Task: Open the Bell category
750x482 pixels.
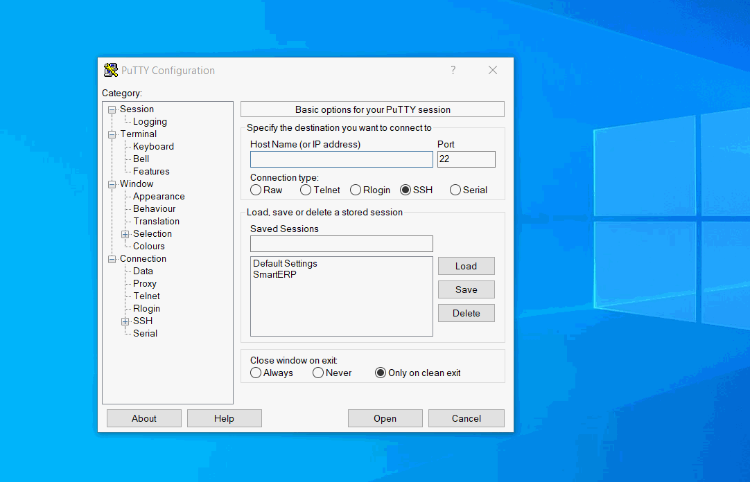Action: pos(141,159)
